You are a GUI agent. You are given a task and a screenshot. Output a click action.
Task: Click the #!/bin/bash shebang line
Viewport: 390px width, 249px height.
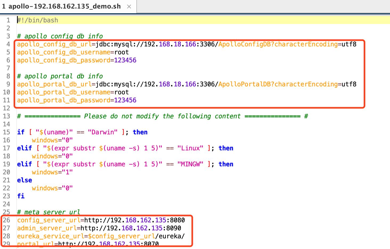[x=38, y=20]
